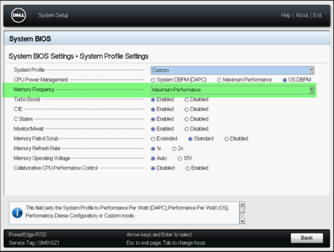Screen dimensions: 334x252
Task: Open the Help menu
Action: point(286,15)
